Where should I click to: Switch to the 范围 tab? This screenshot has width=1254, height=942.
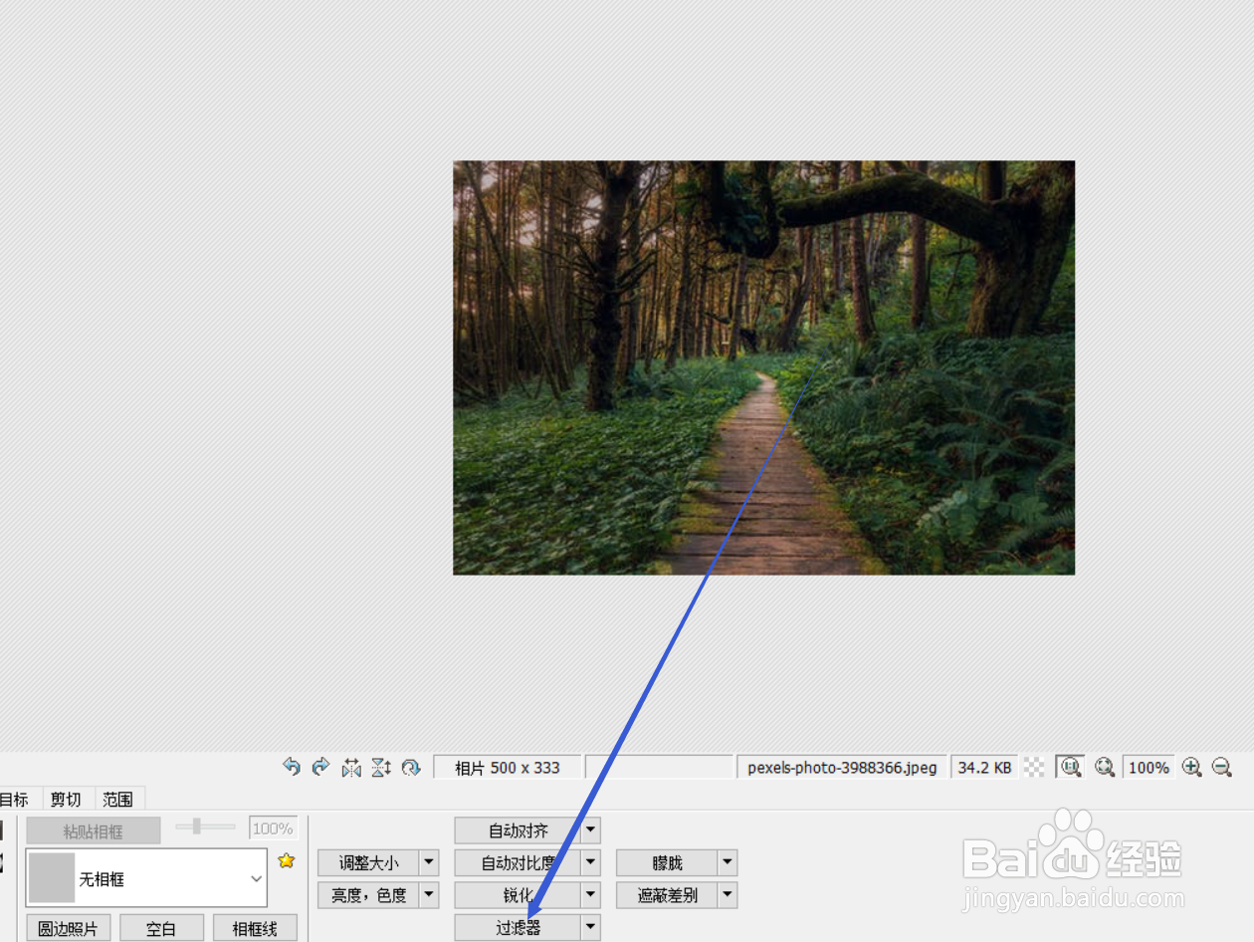118,799
